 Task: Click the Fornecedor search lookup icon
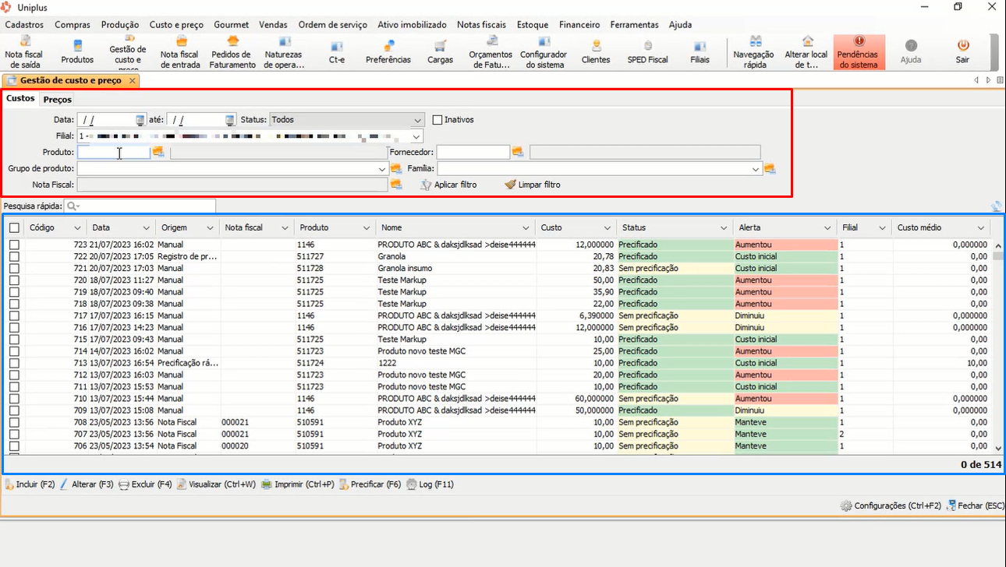click(x=517, y=152)
